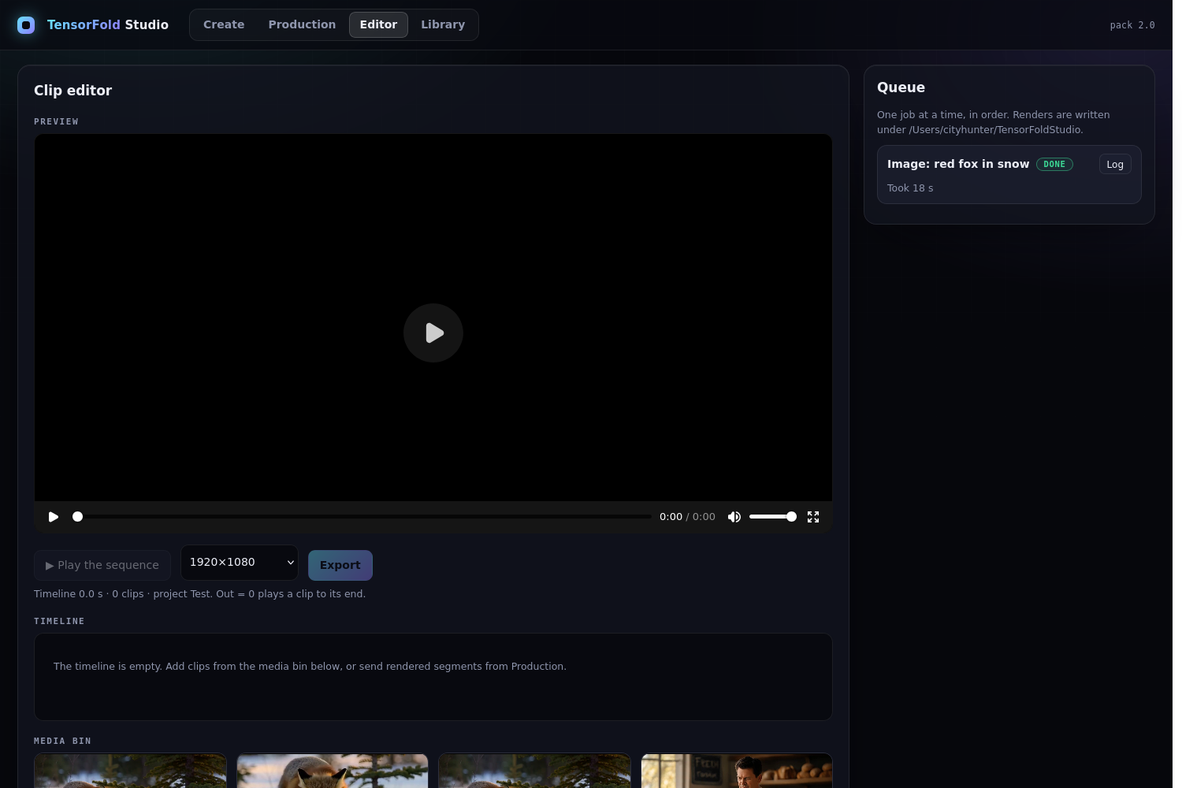This screenshot has height=788, width=1182.
Task: Click the 'Image: red fox in snow' job title
Action: [x=958, y=164]
